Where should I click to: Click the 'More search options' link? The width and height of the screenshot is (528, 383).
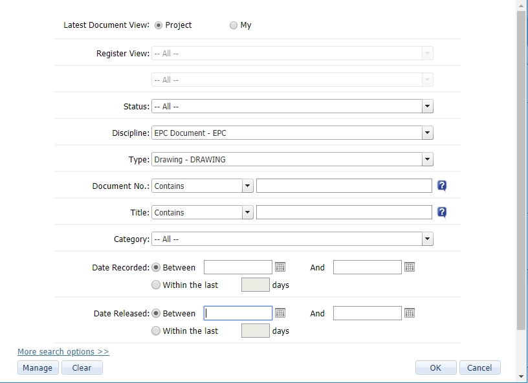(x=63, y=351)
